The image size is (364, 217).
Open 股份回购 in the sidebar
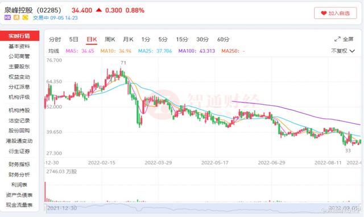tap(19, 131)
